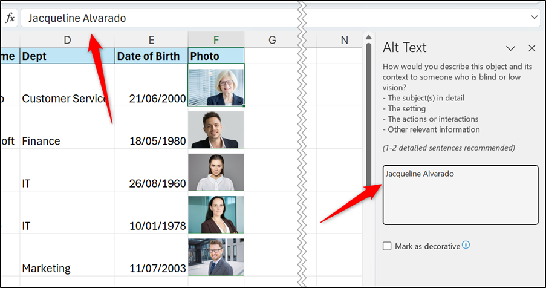Select the photo in the 26/08/1960 row
546x288 pixels.
[x=216, y=172]
